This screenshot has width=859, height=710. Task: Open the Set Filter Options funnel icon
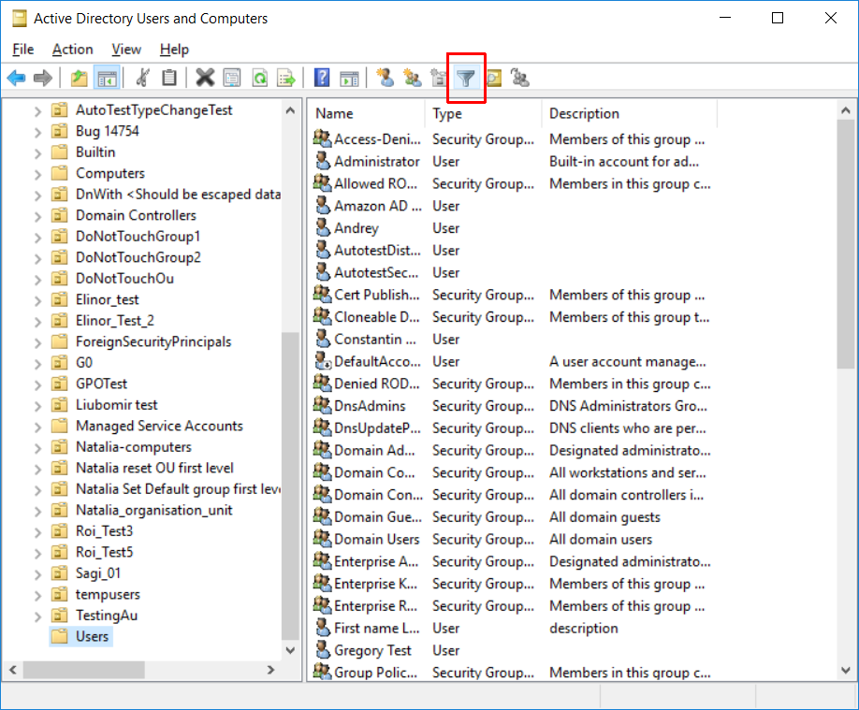coord(465,79)
